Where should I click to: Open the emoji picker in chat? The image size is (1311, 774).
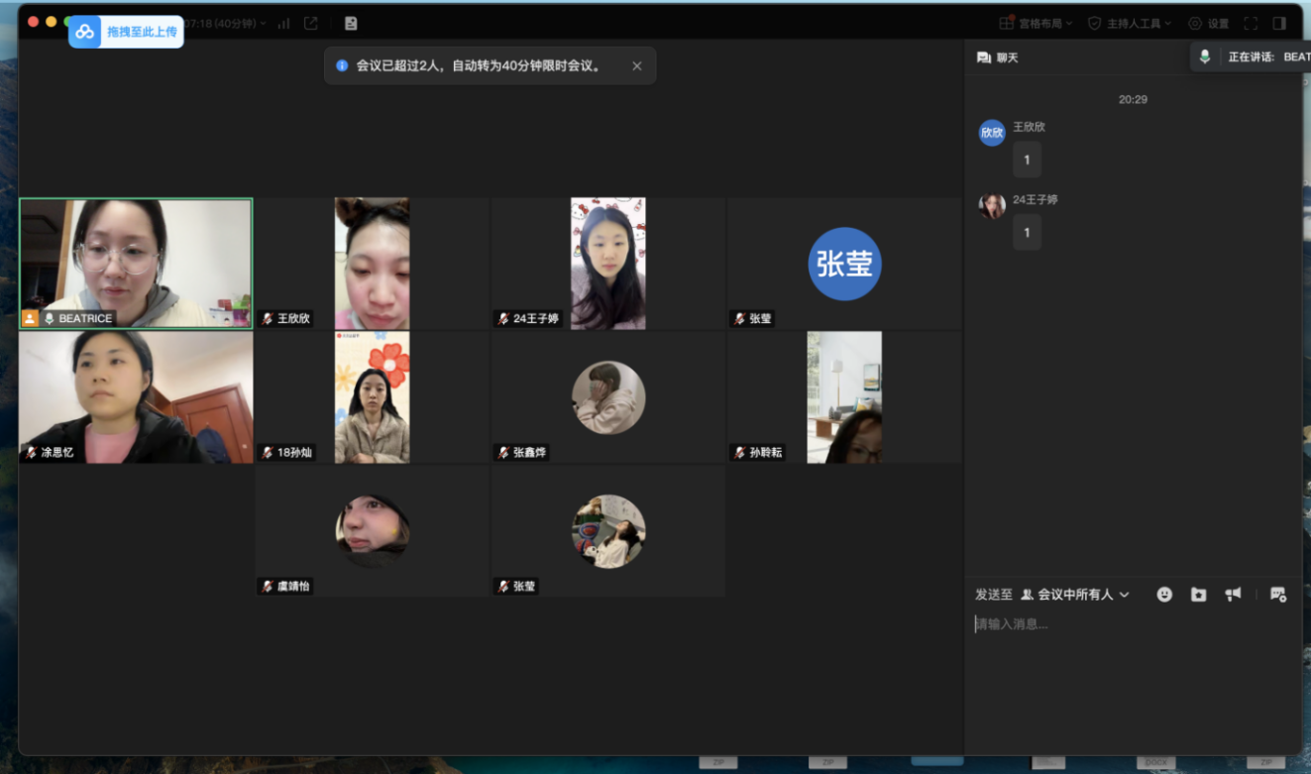[1164, 594]
